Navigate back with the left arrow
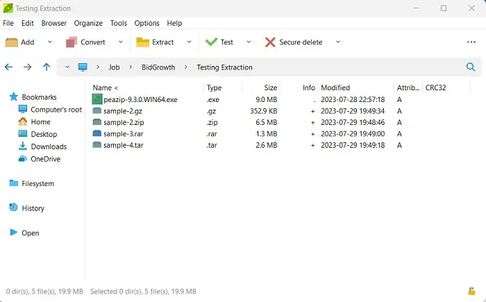486x302 pixels. point(8,67)
